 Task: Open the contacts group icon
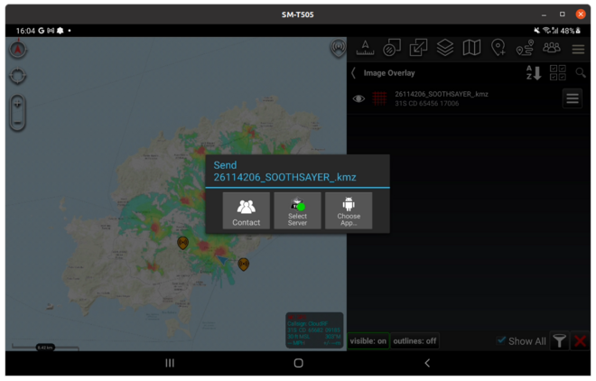[552, 48]
